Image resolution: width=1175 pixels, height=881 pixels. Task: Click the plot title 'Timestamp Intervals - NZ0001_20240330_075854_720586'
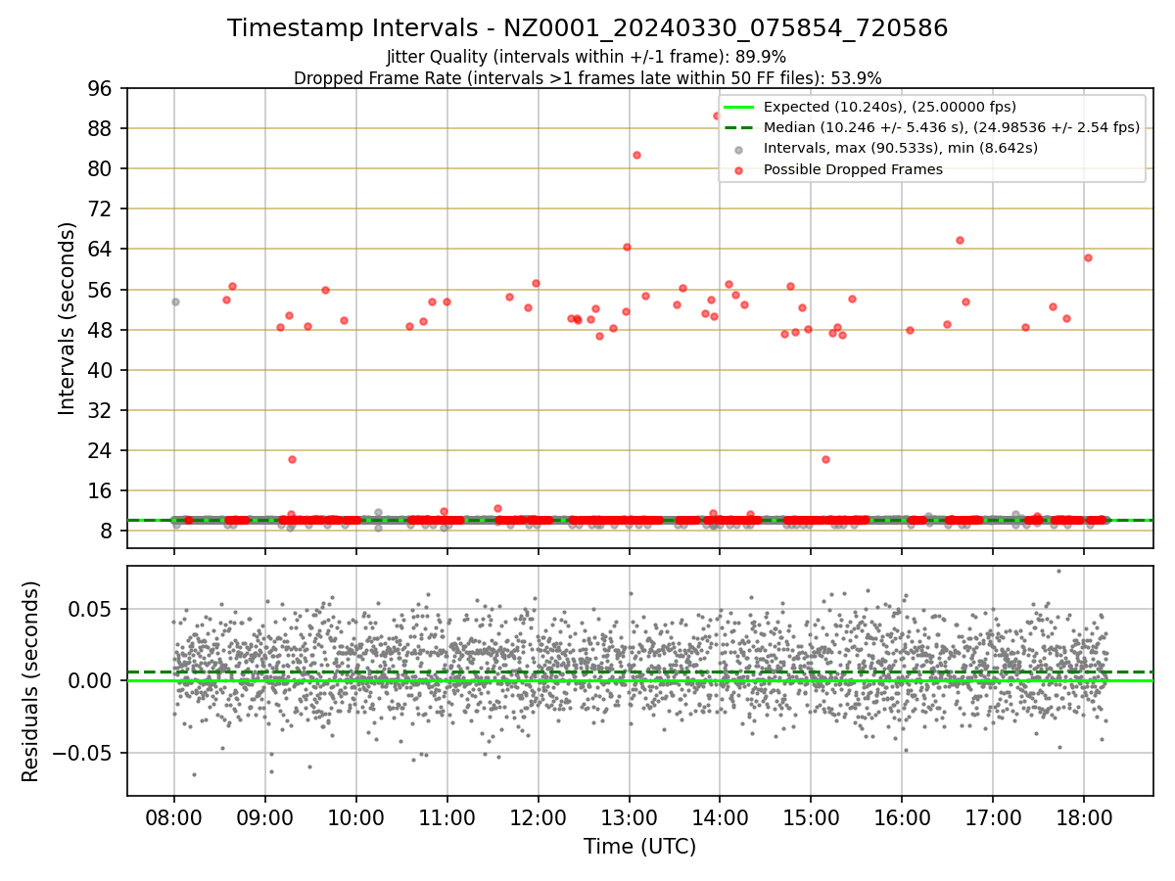pos(587,28)
